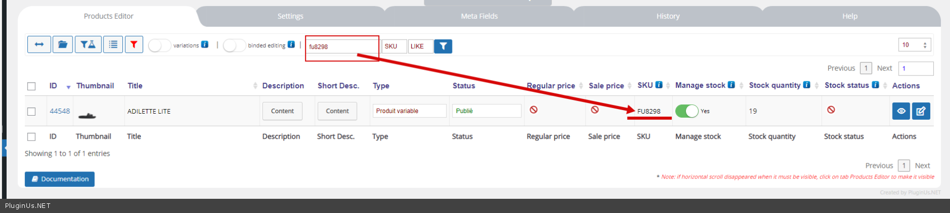Switch to the Meta Fields tab
Image resolution: width=950 pixels, height=213 pixels.
click(x=479, y=16)
